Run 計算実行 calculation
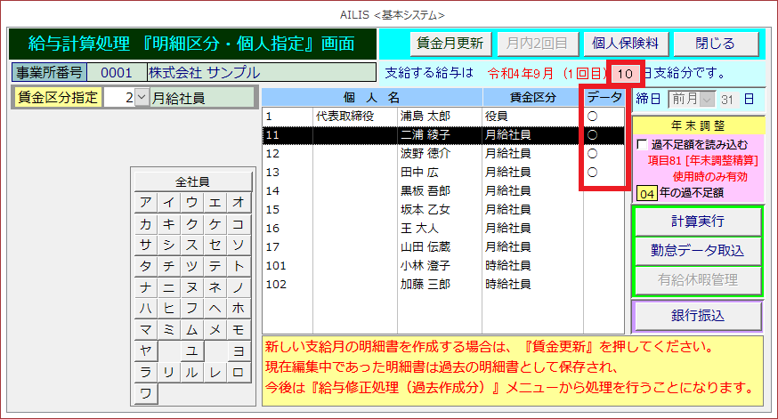Image resolution: width=778 pixels, height=419 pixels. coord(697,222)
